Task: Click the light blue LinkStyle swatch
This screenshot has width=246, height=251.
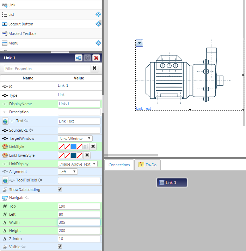Action: click(x=74, y=147)
